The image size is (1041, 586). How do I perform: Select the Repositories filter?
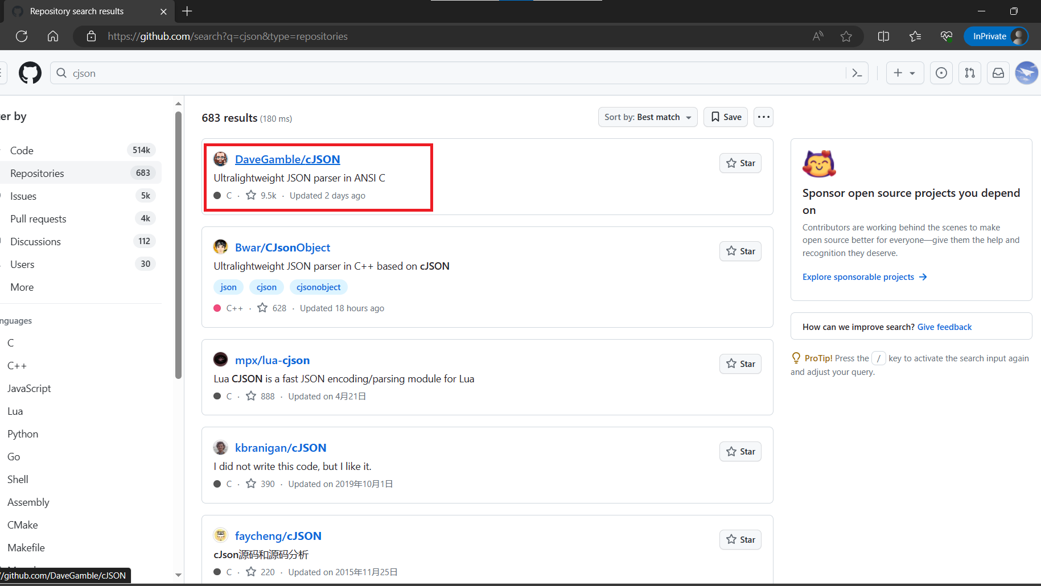80,173
